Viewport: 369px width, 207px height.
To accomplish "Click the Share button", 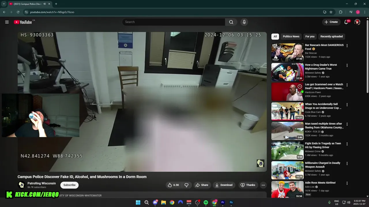I will [x=202, y=185].
